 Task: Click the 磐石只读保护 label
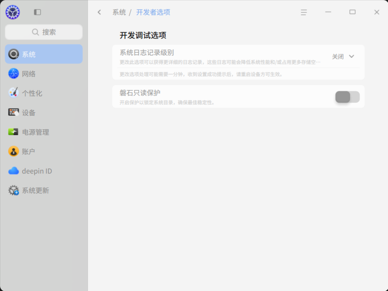[140, 93]
